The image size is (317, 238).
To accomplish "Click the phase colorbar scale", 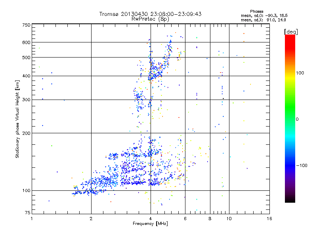I will [x=290, y=118].
